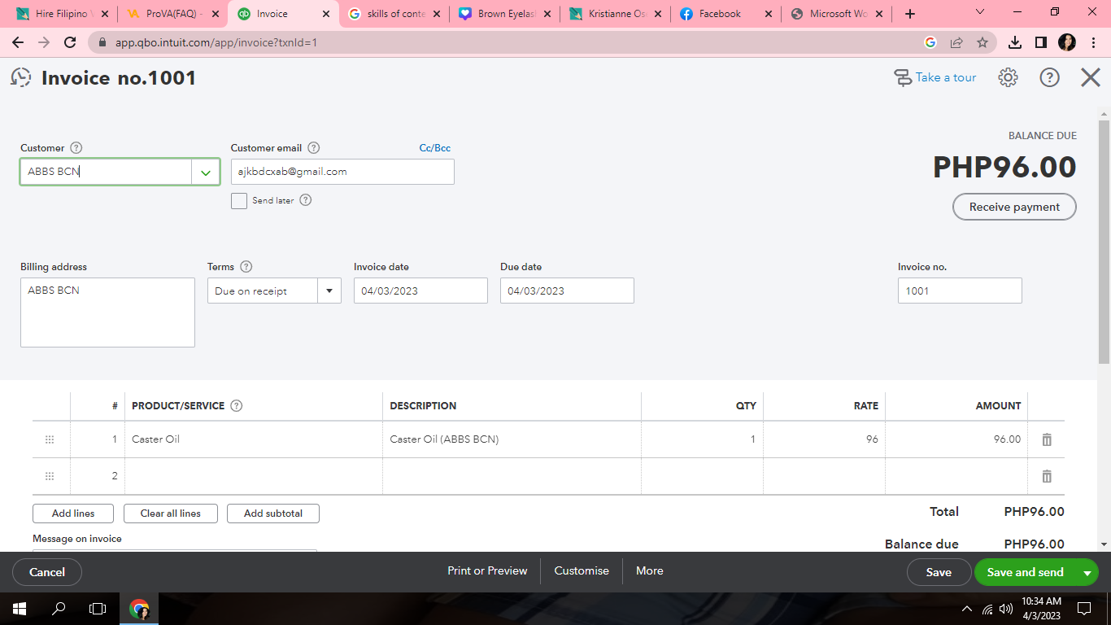Image resolution: width=1111 pixels, height=625 pixels.
Task: Show hidden system tray icons
Action: click(x=967, y=608)
